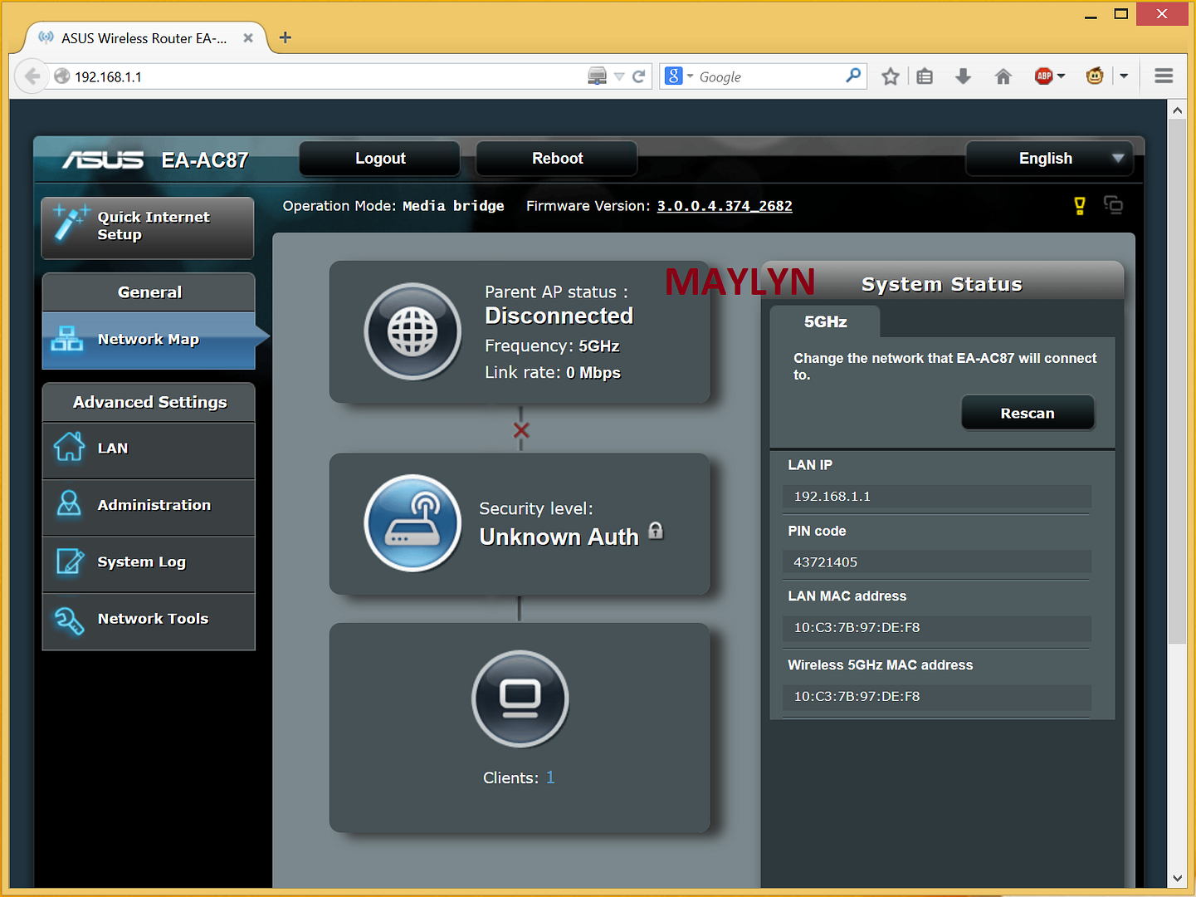Select the 5GHz tab in System Status

[825, 322]
